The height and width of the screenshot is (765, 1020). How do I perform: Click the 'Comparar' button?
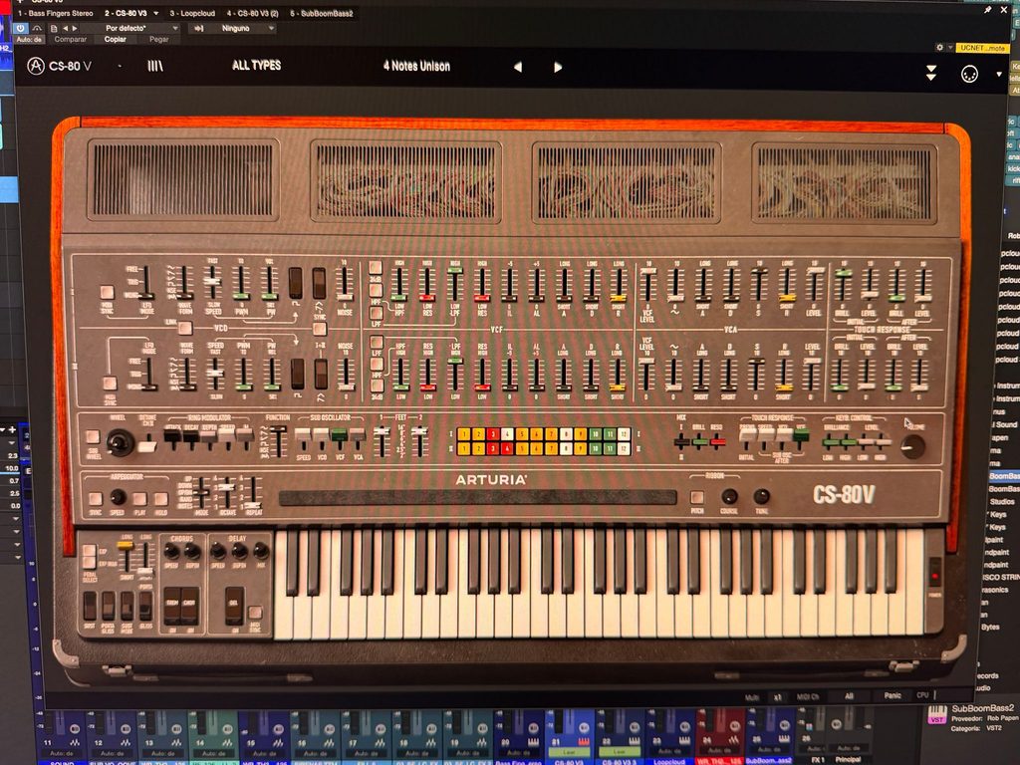(x=71, y=40)
